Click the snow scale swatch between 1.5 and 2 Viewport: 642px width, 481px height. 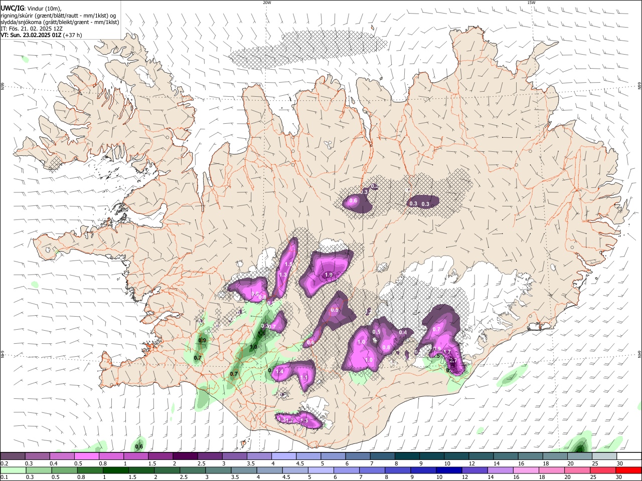(x=160, y=456)
